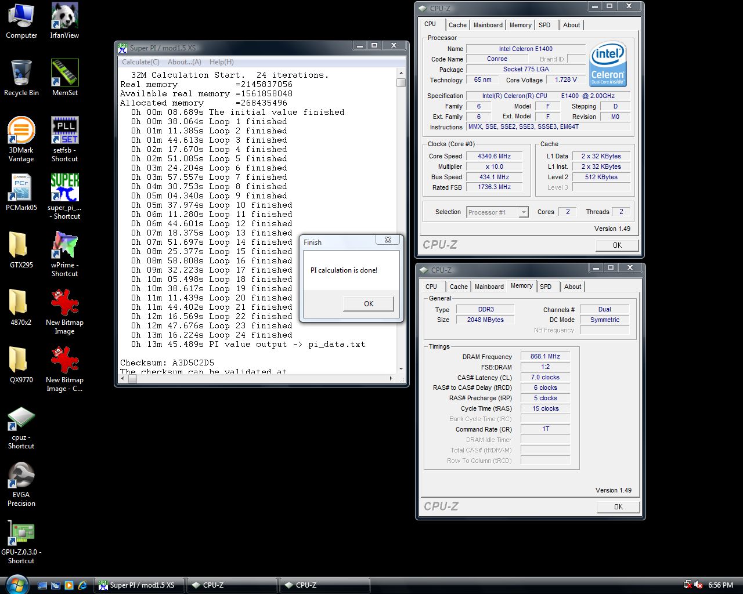
Task: Open the Windows Start orb
Action: coord(16,585)
